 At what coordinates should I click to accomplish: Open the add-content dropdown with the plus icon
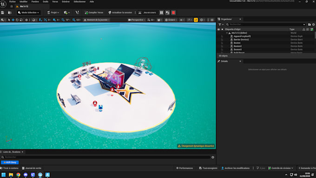(x=66, y=13)
